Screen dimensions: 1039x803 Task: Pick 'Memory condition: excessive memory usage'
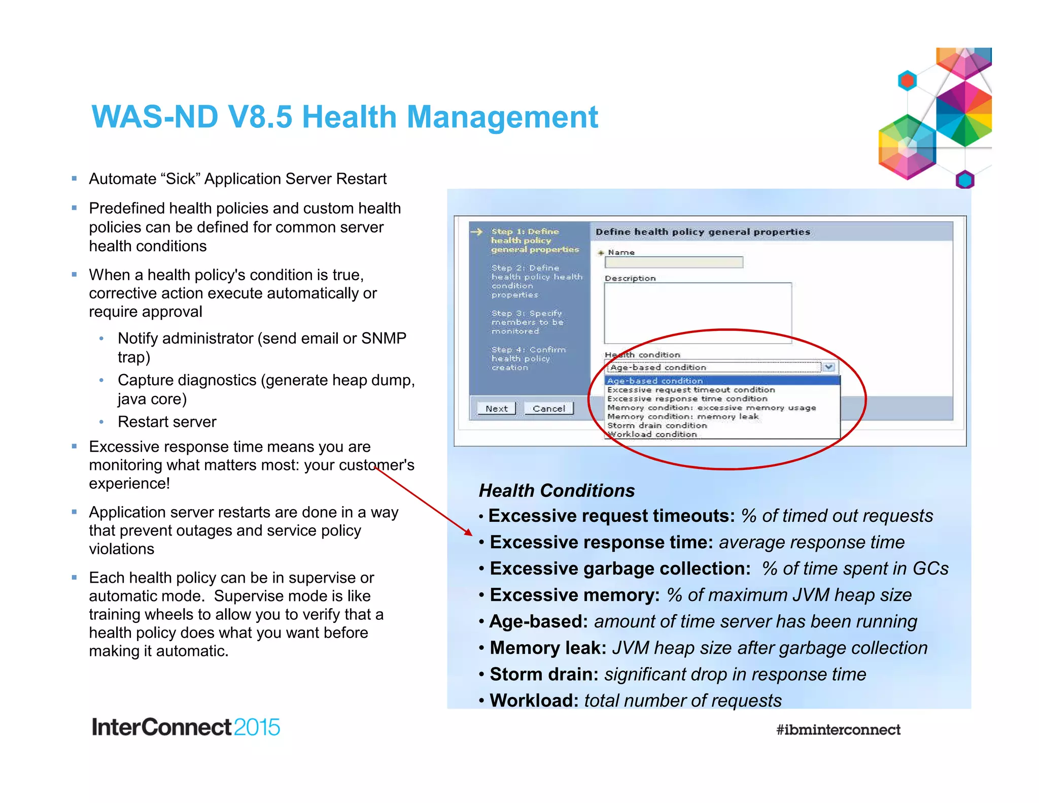pos(711,408)
